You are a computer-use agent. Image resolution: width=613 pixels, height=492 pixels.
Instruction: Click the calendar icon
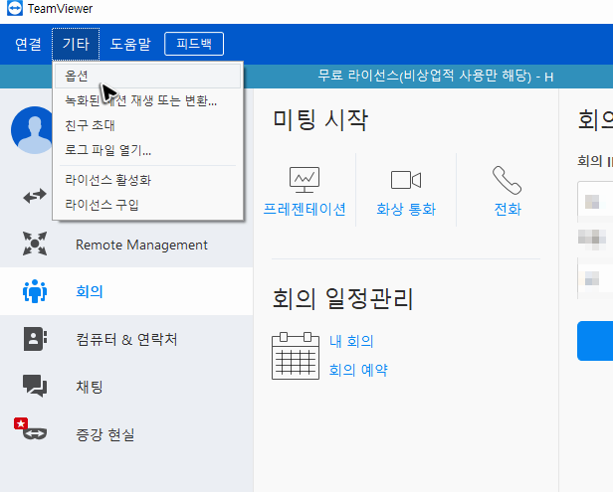[x=296, y=356]
